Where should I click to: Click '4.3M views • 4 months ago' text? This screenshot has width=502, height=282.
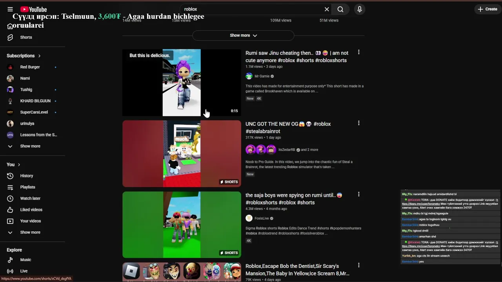pos(266,209)
